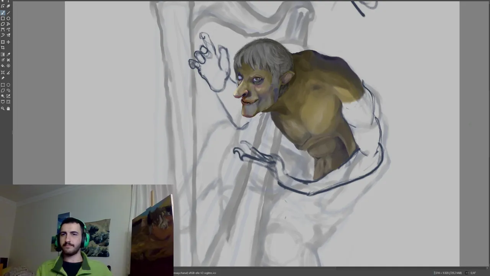Select the Measure tool

click(8, 72)
